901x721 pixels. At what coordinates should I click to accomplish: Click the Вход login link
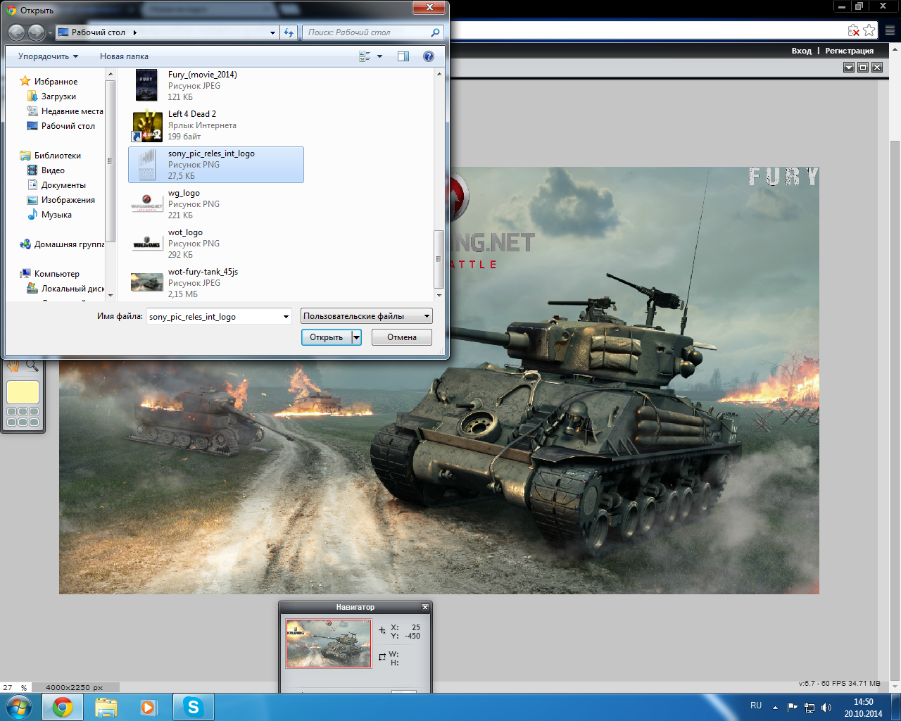coord(801,51)
